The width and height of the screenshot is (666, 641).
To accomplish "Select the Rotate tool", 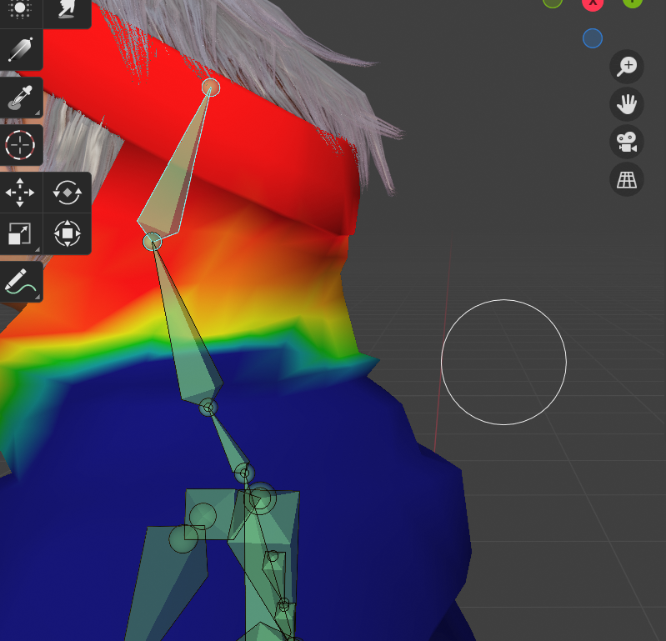I will tap(68, 193).
